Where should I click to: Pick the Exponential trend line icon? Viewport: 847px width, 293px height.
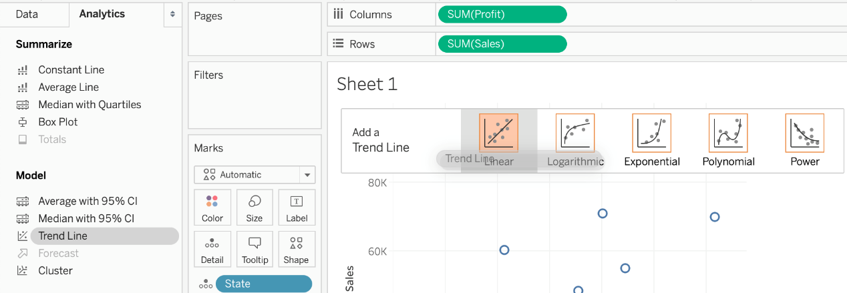(651, 133)
